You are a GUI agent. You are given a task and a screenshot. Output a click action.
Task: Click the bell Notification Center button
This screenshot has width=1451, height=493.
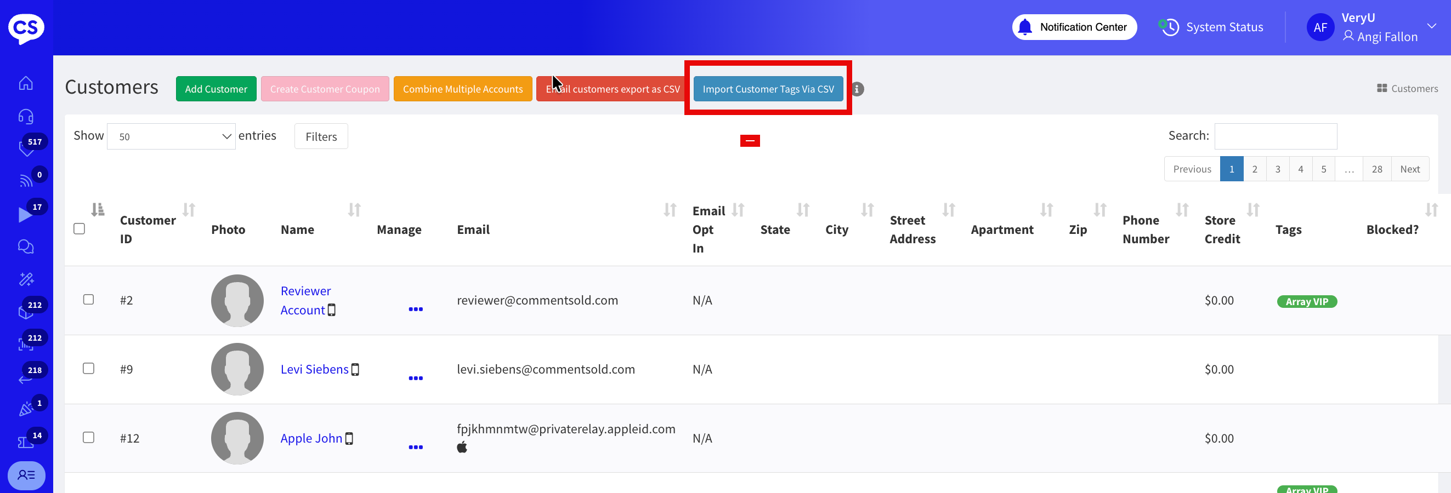coord(1074,27)
